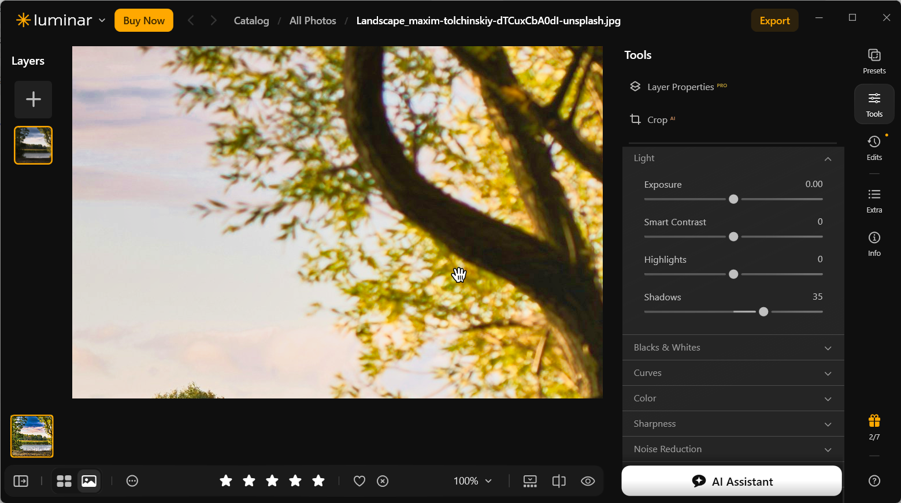The image size is (901, 503).
Task: Select the Crop tool
Action: point(652,120)
